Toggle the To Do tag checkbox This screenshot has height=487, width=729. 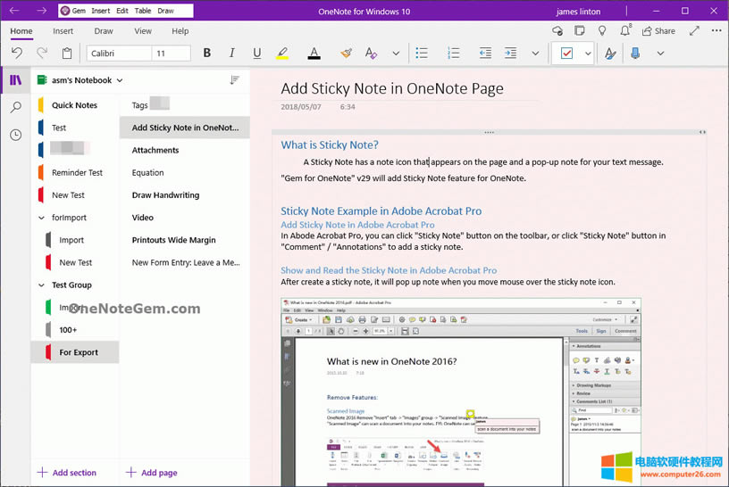pyautogui.click(x=566, y=54)
